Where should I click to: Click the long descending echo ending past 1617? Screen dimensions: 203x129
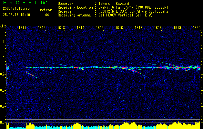137,73
